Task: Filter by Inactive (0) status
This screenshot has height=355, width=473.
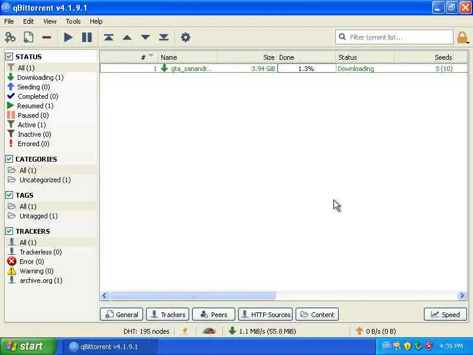Action: tap(29, 134)
